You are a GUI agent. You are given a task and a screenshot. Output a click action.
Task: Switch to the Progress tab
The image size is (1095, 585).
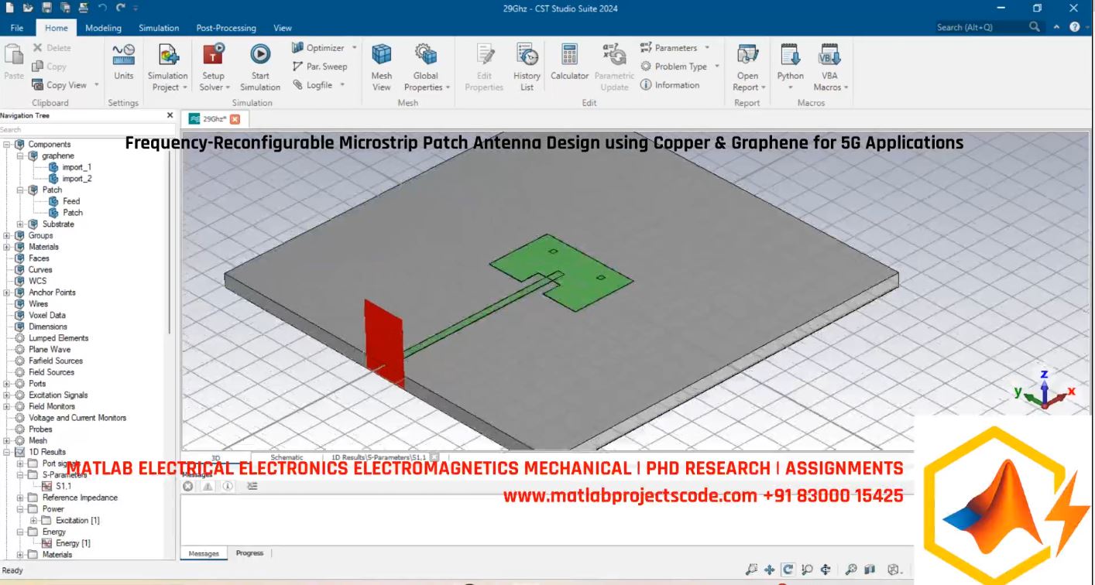click(x=249, y=553)
